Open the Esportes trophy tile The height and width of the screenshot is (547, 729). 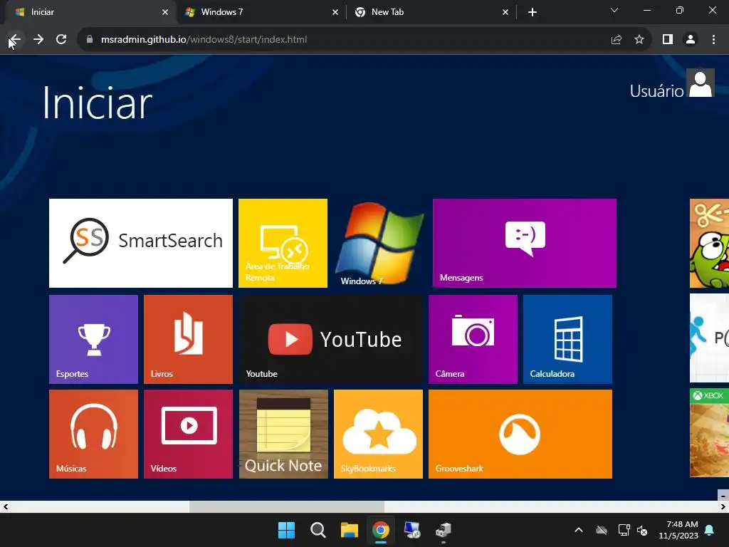tap(93, 339)
